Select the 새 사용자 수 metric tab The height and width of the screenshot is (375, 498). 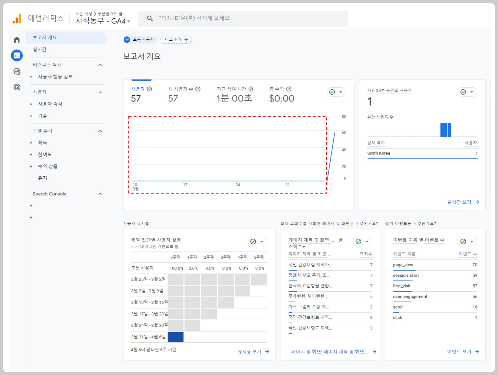tap(184, 94)
